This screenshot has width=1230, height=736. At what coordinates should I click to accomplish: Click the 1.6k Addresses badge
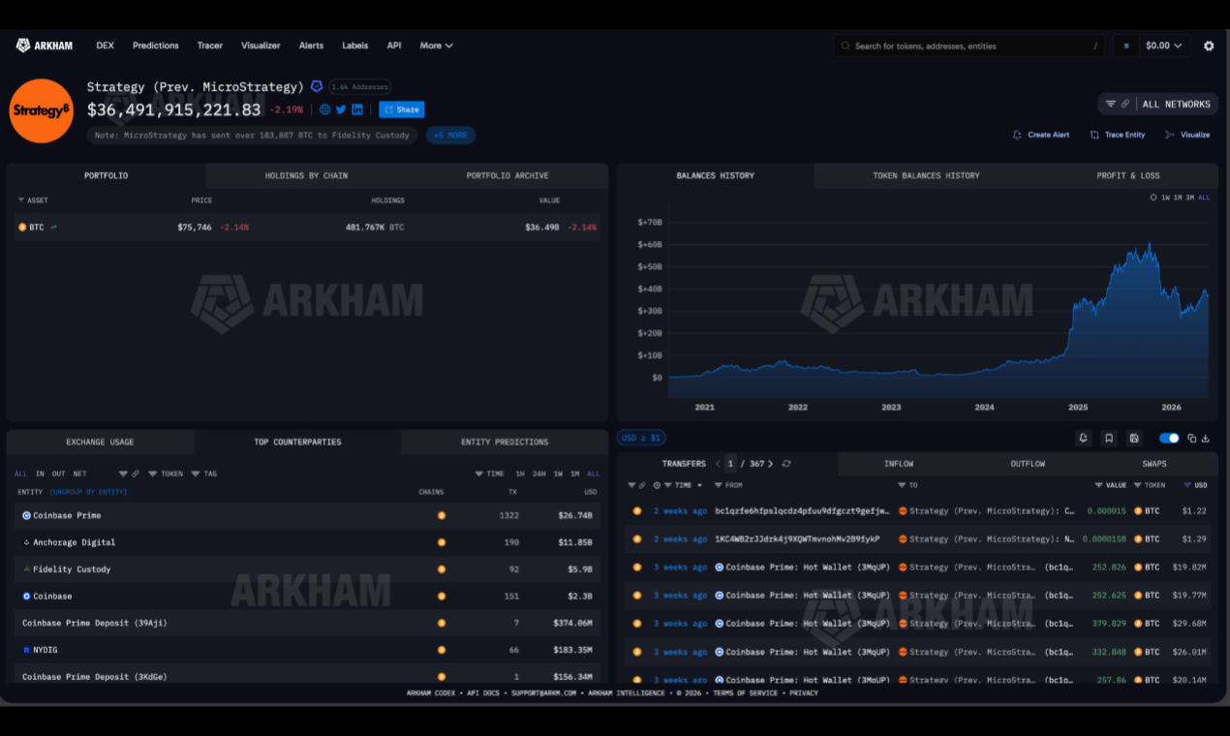[360, 86]
